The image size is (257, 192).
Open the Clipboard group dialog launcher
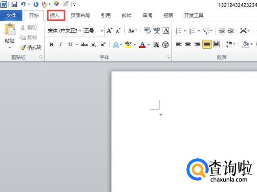point(41,57)
